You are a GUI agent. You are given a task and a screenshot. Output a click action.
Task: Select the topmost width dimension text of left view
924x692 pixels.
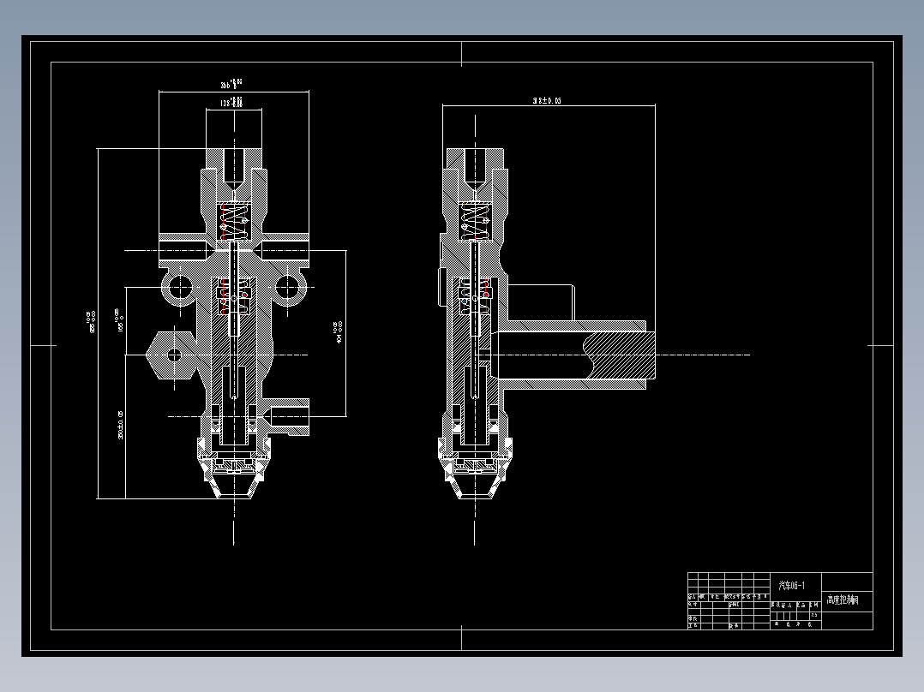tap(231, 84)
